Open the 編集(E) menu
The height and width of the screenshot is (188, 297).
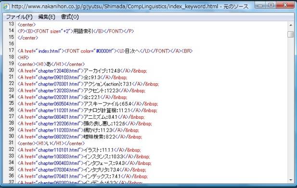coord(47,17)
